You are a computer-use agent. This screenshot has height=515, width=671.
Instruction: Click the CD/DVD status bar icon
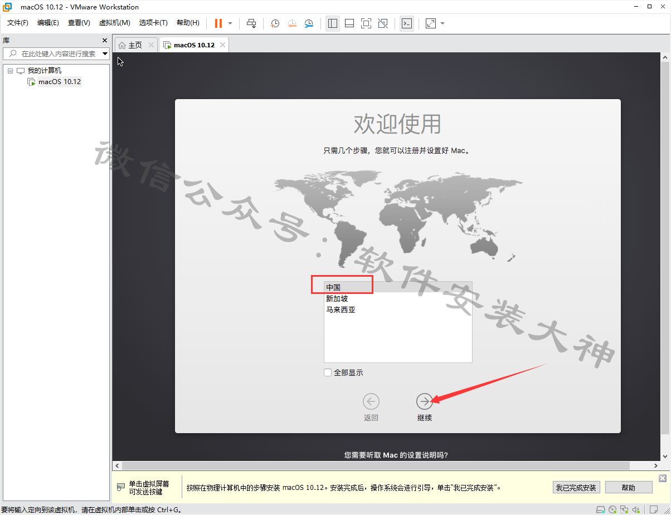click(x=612, y=509)
